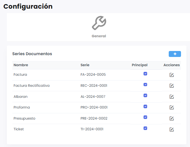The width and height of the screenshot is (190, 147).
Task: Toggle Principal checkbox for Albaran
Action: pyautogui.click(x=145, y=95)
